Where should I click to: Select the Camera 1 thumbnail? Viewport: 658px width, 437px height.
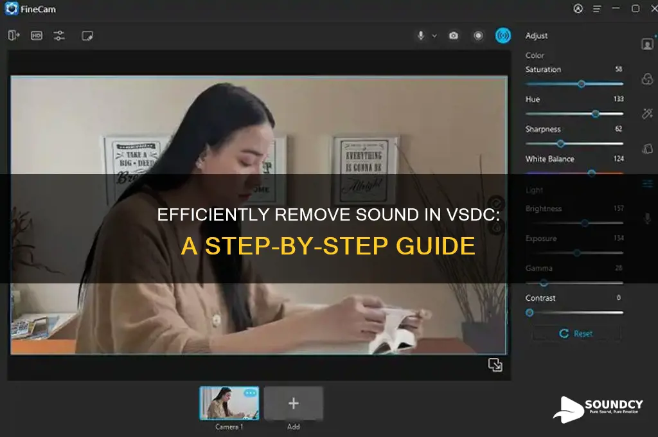(x=229, y=403)
